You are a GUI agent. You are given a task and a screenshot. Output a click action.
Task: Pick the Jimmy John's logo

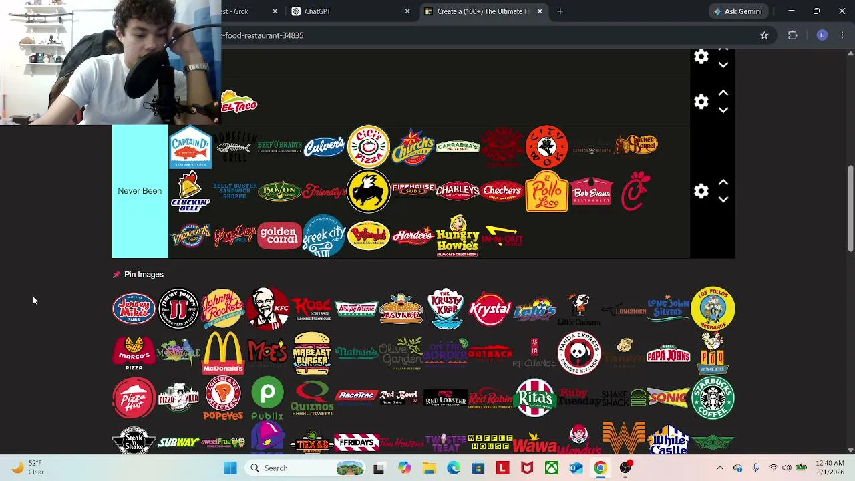[x=178, y=309]
